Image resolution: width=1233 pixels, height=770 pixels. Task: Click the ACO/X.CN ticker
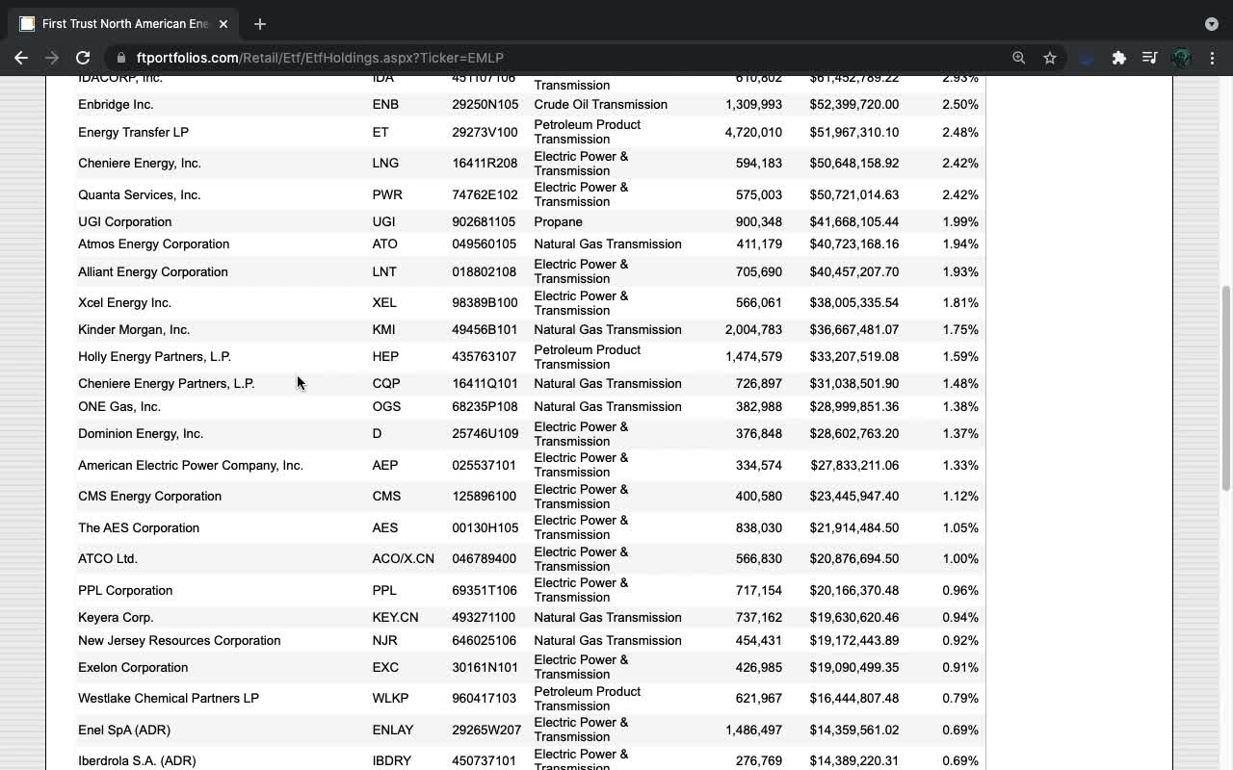pos(404,558)
